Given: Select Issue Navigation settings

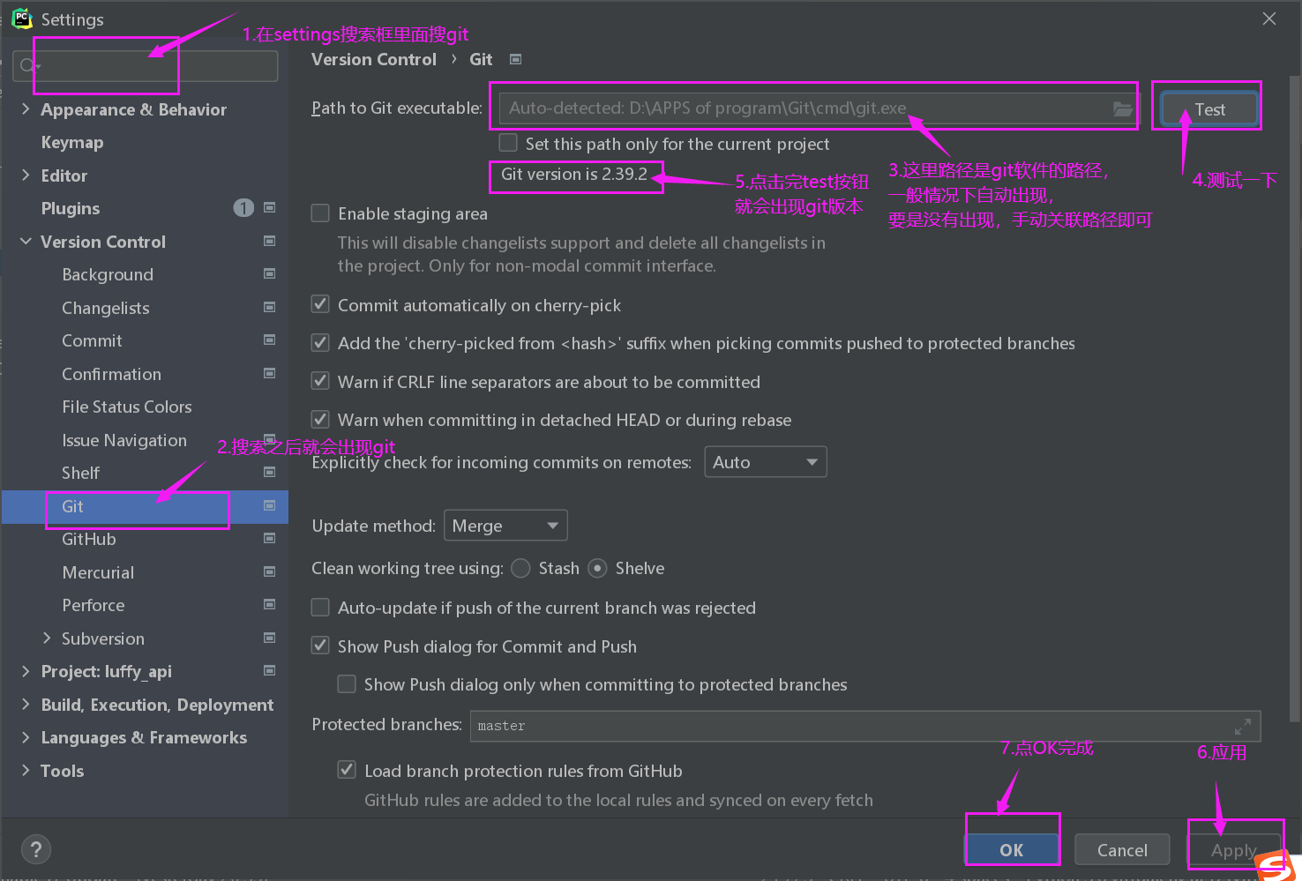Looking at the screenshot, I should coord(124,440).
